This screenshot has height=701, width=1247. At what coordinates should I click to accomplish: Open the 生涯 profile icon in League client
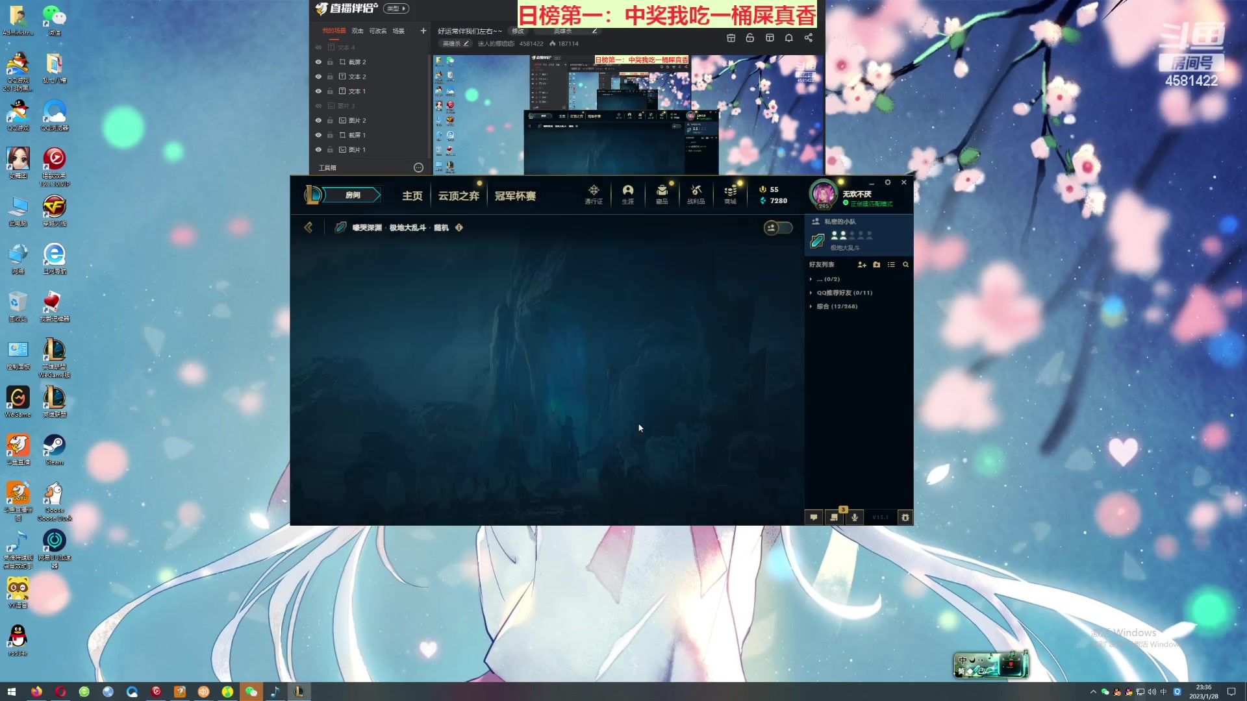click(x=627, y=194)
